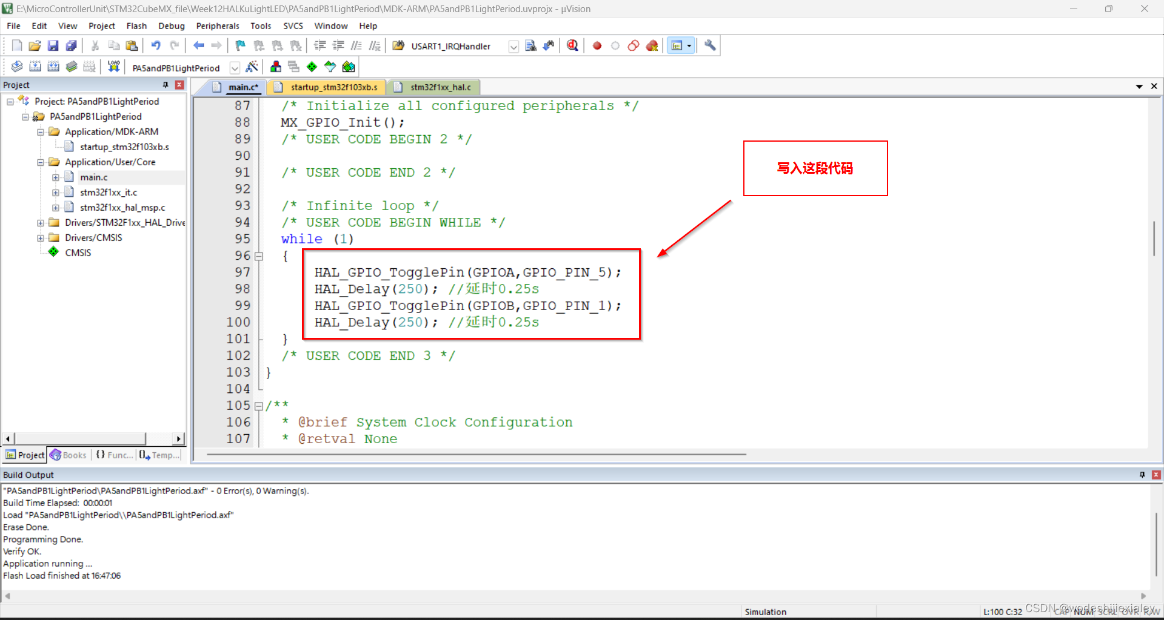This screenshot has height=620, width=1164.
Task: Paste from clipboard toolbar icon
Action: [x=132, y=45]
